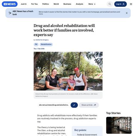The image size is (136, 136).
Task: Open the hamburger menu icon
Action: pyautogui.click(x=131, y=4)
